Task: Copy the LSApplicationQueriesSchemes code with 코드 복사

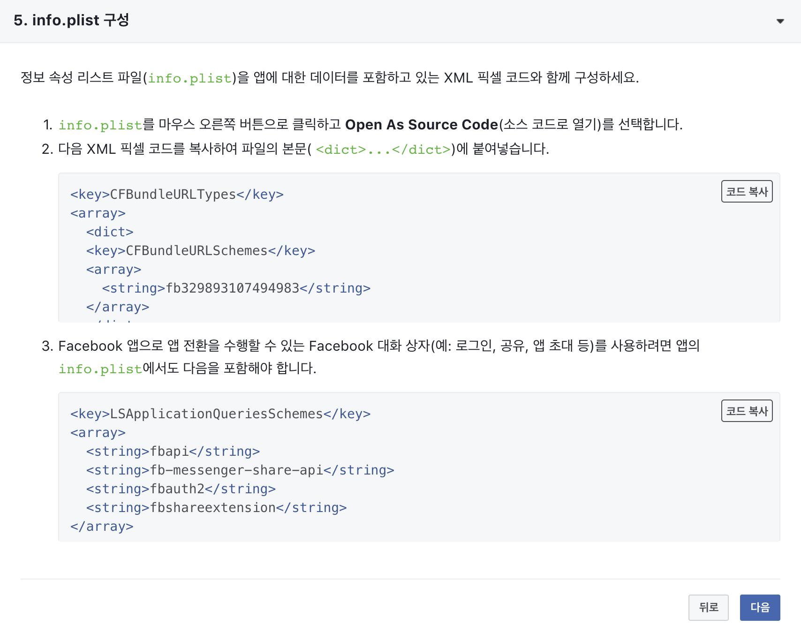Action: (x=747, y=411)
